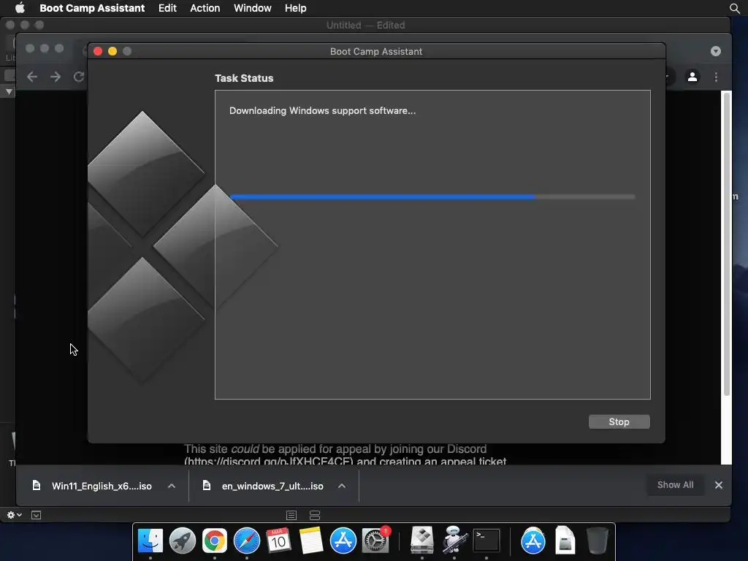This screenshot has width=748, height=561.
Task: Open the Boot Camp Assistant menu
Action: (x=92, y=8)
